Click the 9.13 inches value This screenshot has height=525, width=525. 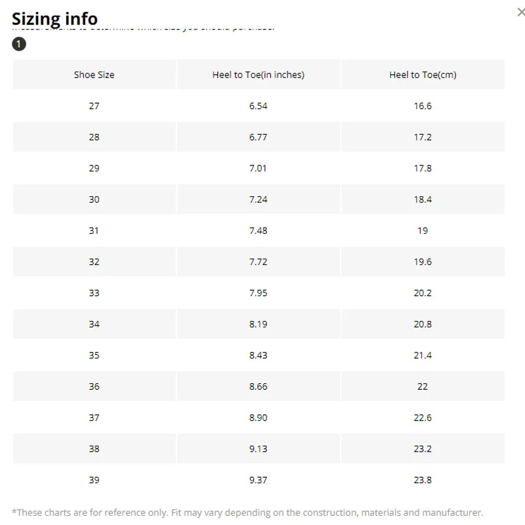[258, 449]
